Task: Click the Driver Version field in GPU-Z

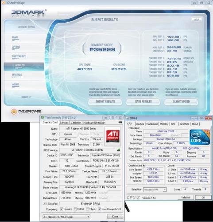Action: pos(90,187)
